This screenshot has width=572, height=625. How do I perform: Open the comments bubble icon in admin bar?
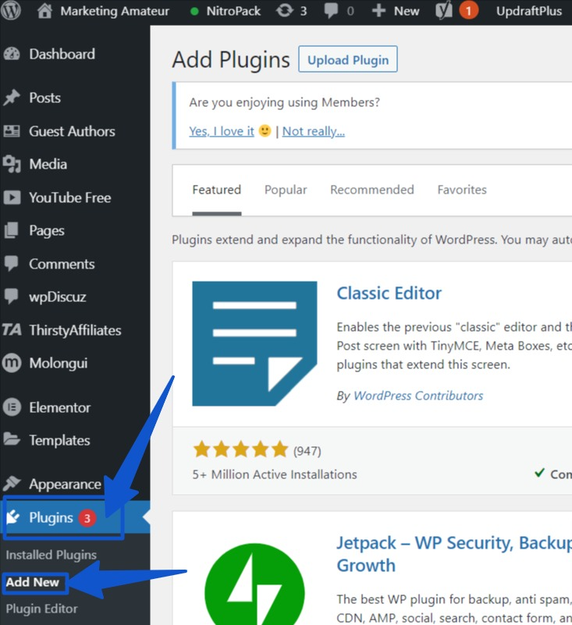(331, 11)
